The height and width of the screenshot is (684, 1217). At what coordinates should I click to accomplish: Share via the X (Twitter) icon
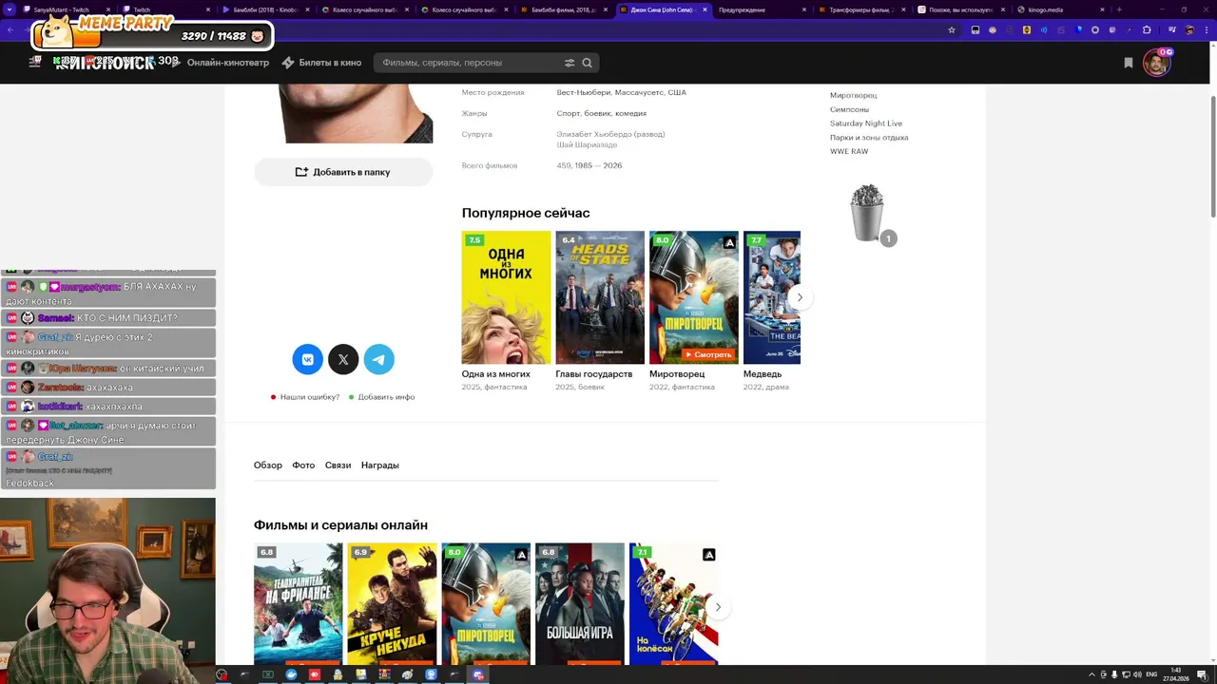(343, 359)
